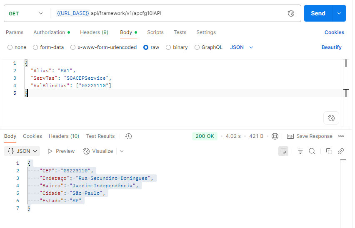Click the response history clock icon

click(128, 136)
